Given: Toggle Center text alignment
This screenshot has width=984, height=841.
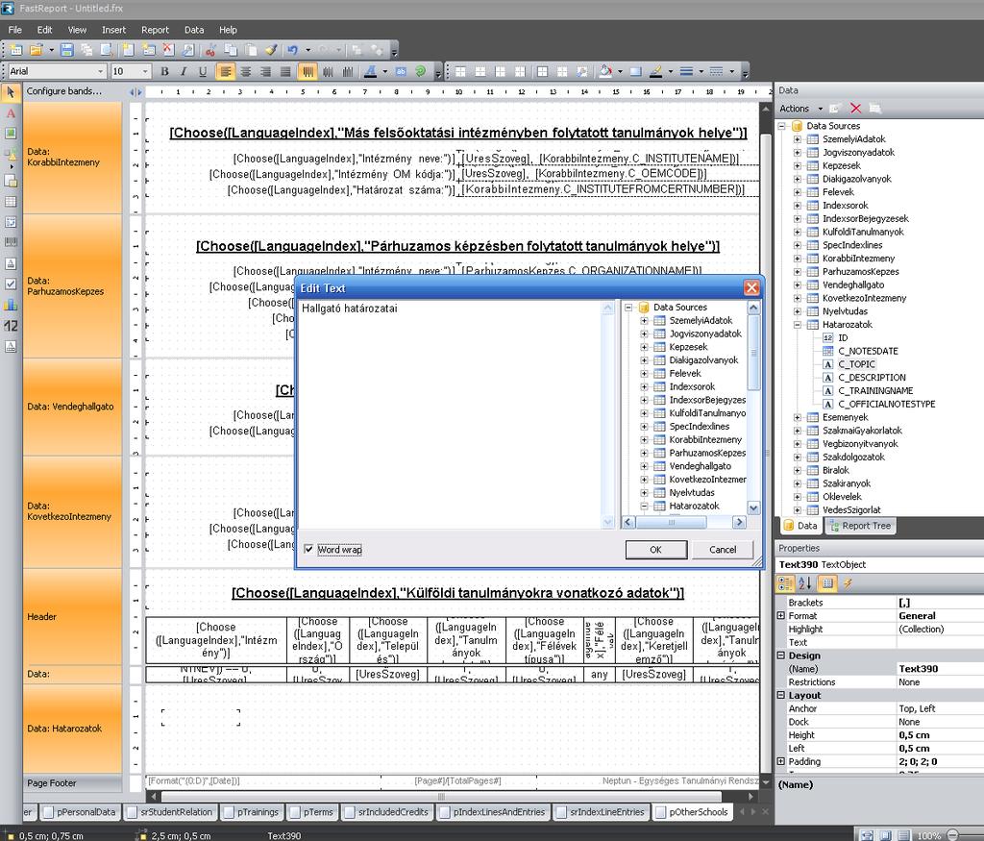Looking at the screenshot, I should tap(246, 71).
